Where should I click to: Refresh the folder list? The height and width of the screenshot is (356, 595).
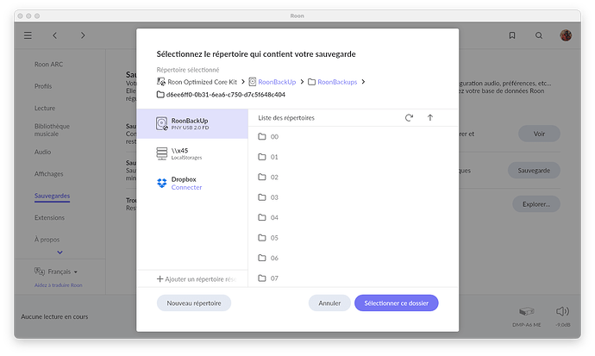(x=409, y=117)
